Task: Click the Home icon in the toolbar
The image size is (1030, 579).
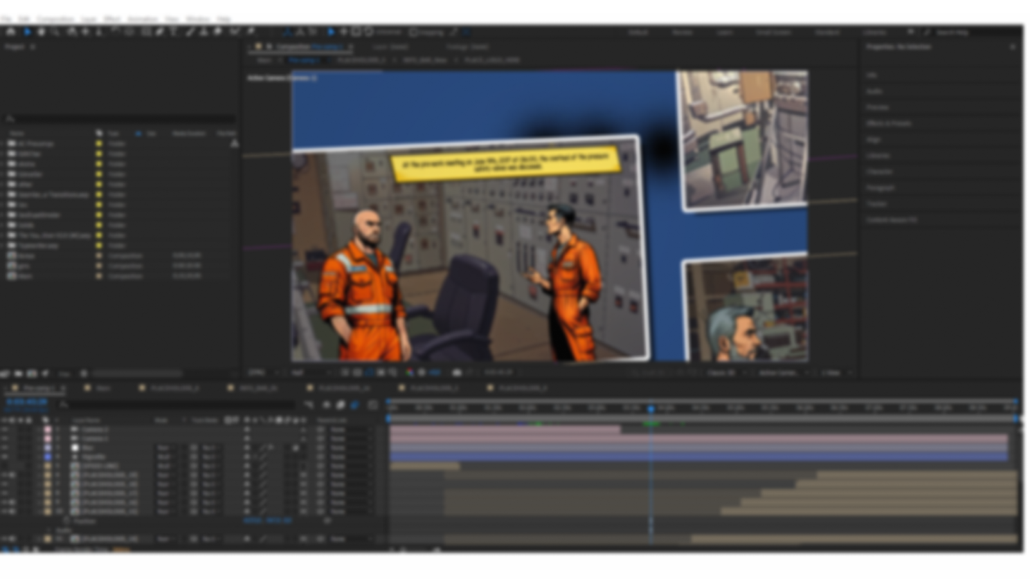Action: coord(10,32)
